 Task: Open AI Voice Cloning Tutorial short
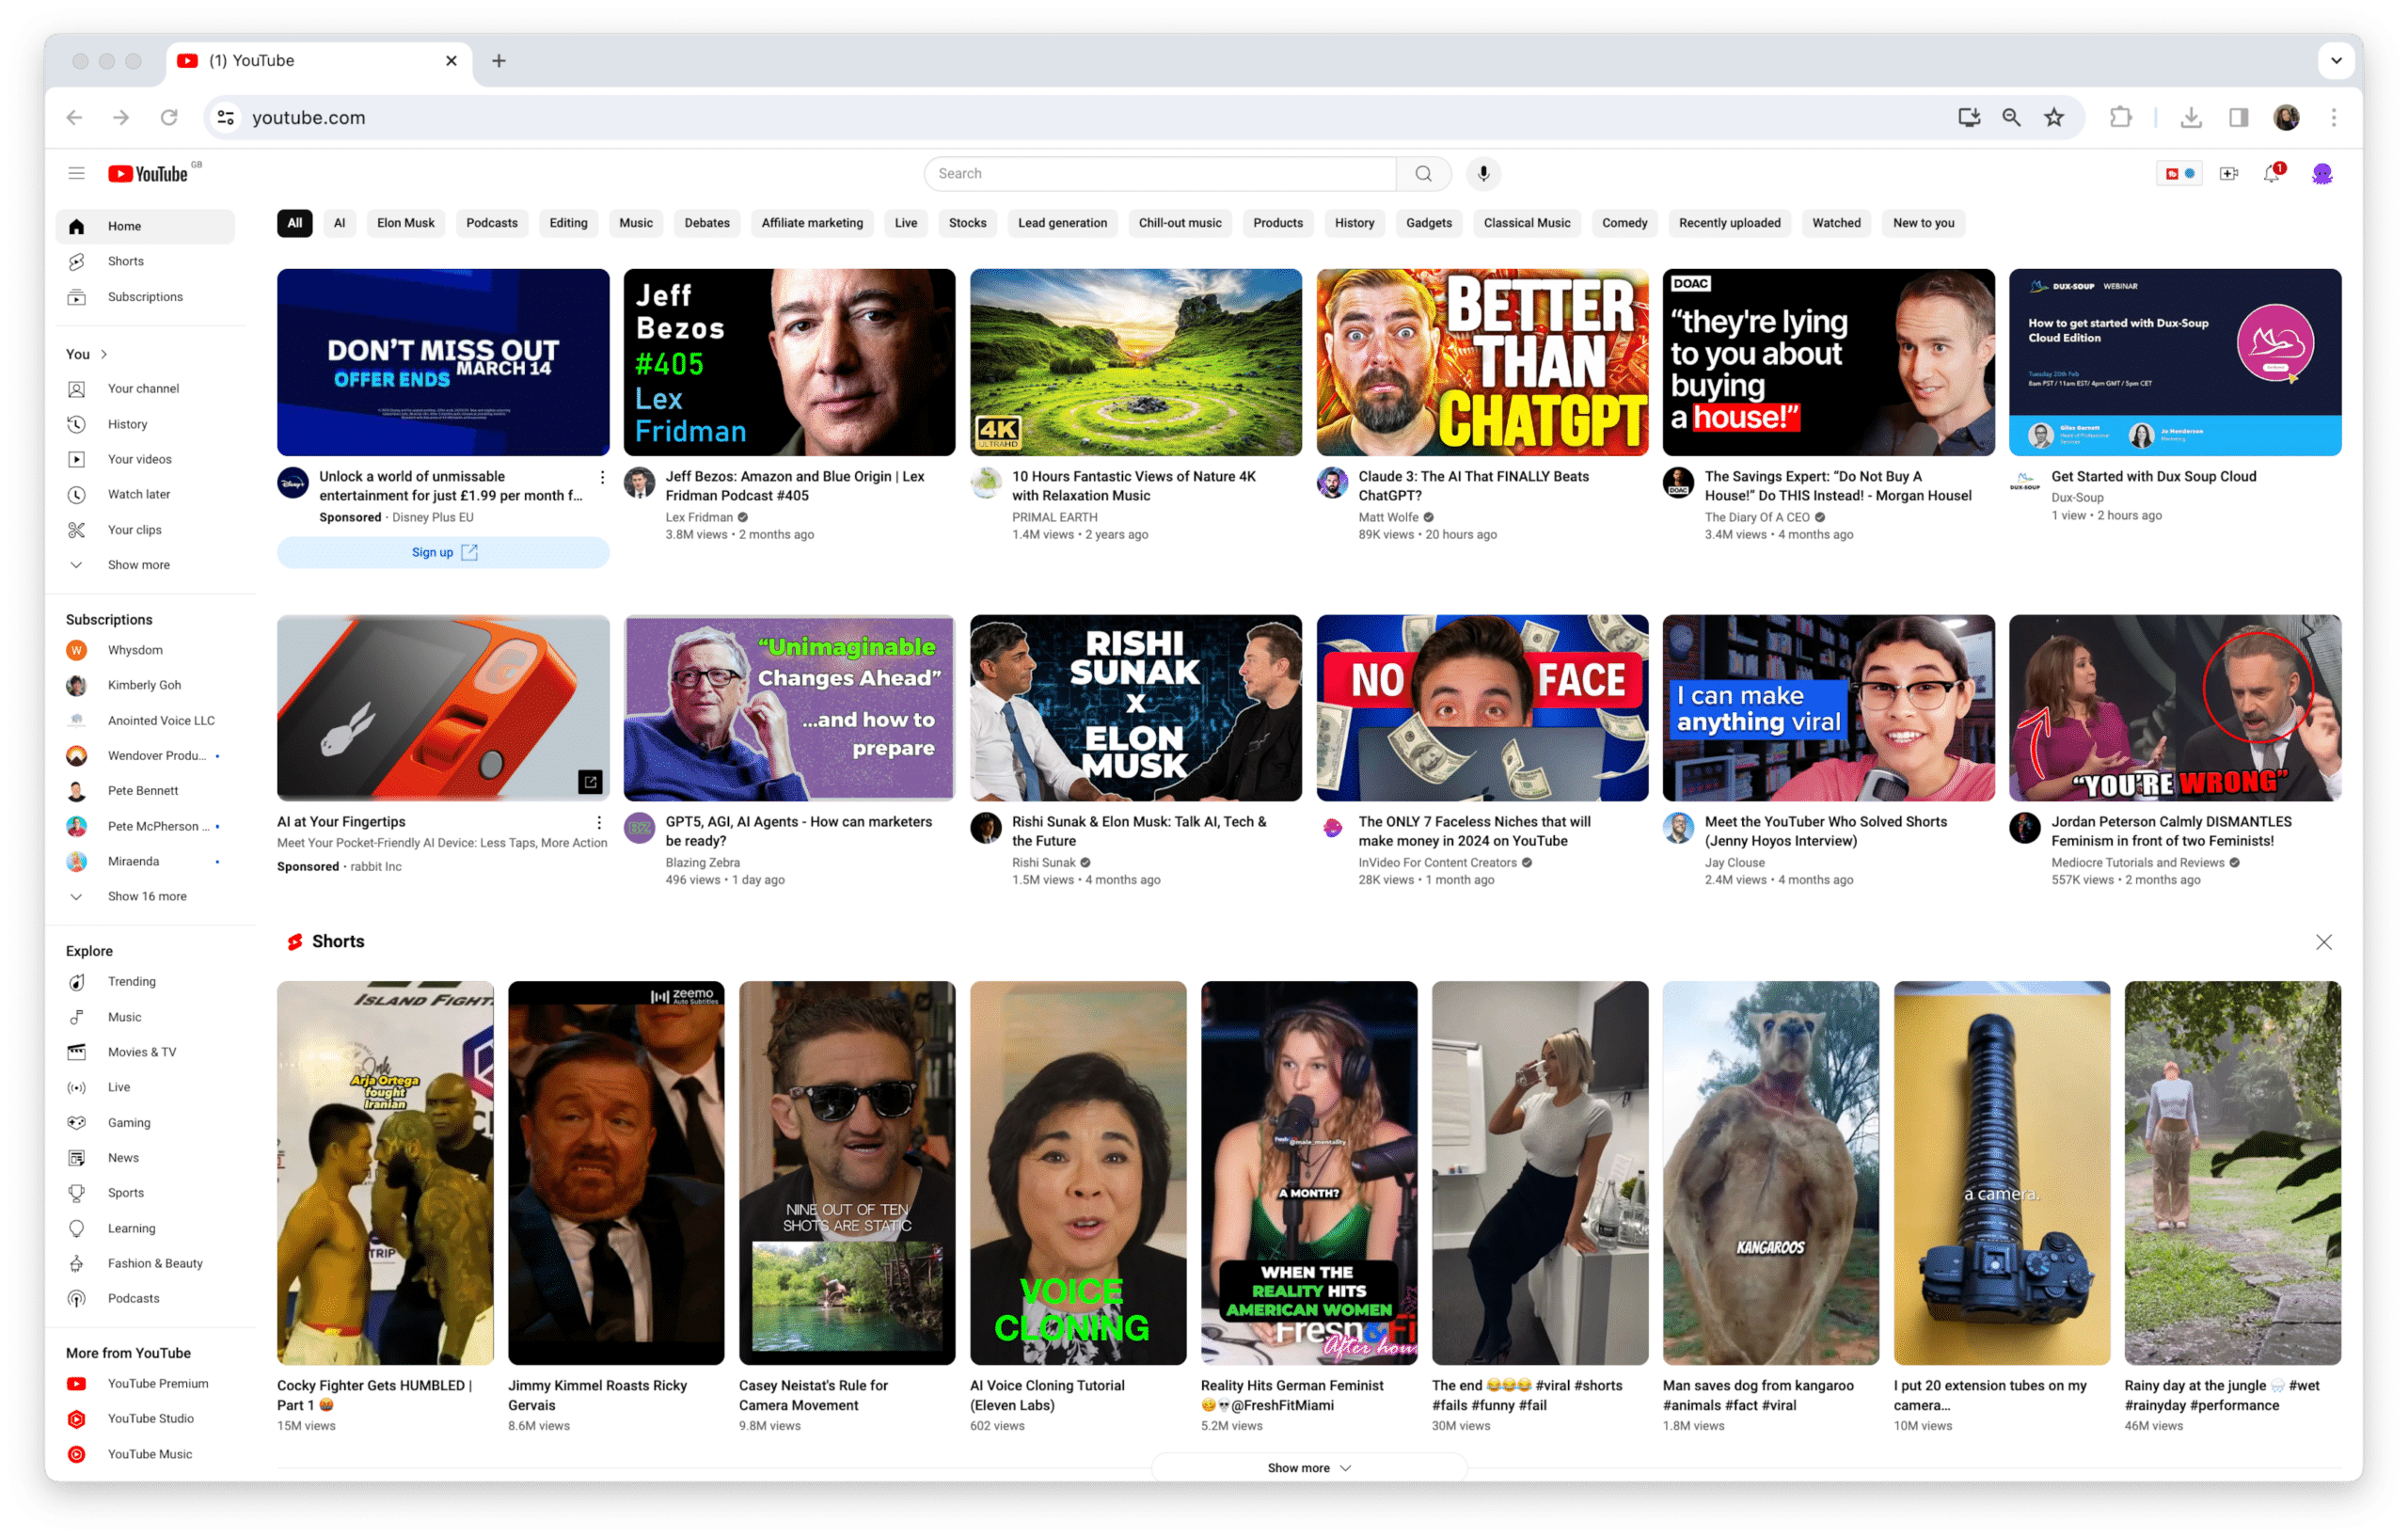click(1078, 1173)
